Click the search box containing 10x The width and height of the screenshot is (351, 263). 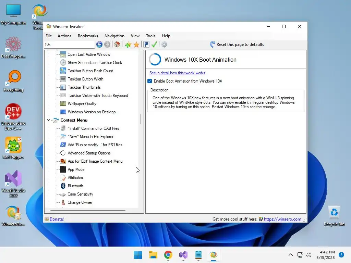pos(69,45)
